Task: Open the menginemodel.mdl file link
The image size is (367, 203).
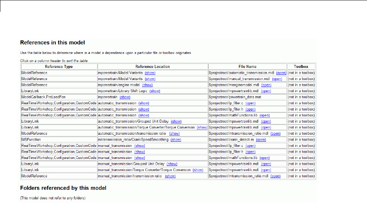Action: (266, 85)
